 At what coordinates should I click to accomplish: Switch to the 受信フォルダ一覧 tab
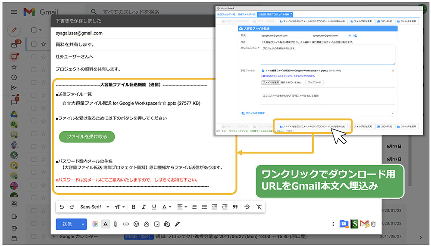point(246,14)
